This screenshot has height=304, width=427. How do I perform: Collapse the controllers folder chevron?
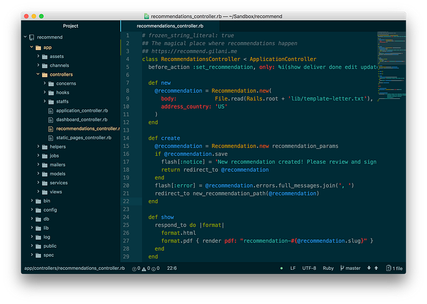(x=38, y=74)
